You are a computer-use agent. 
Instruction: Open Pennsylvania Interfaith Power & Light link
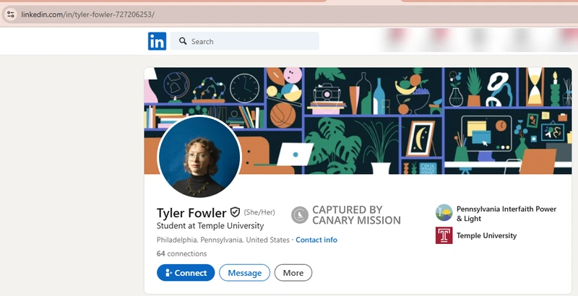(506, 214)
